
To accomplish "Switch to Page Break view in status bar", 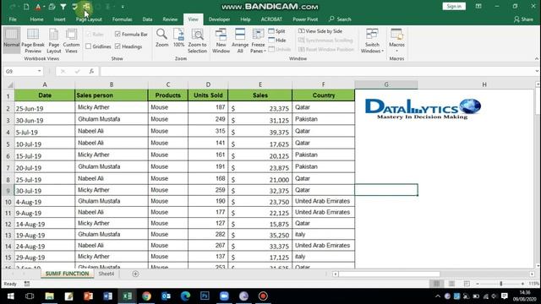I will pos(467,284).
